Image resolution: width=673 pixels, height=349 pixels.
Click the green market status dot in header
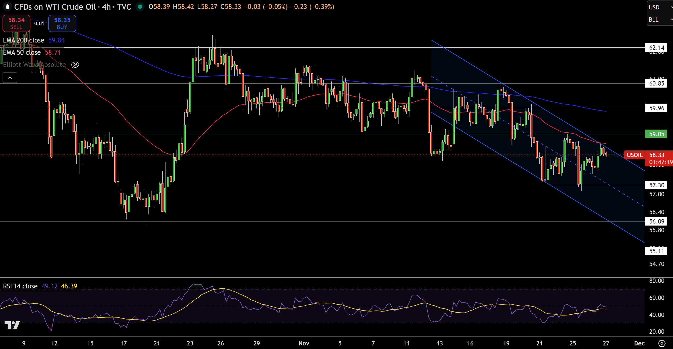point(140,7)
